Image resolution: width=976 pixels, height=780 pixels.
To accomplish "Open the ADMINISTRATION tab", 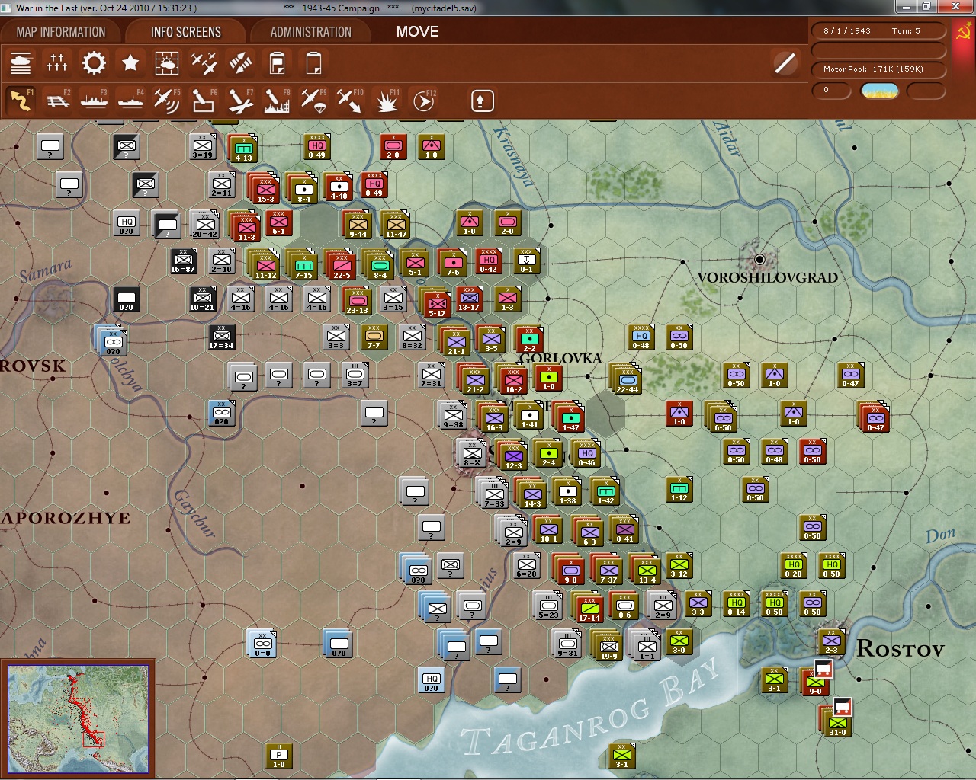I will pos(310,32).
